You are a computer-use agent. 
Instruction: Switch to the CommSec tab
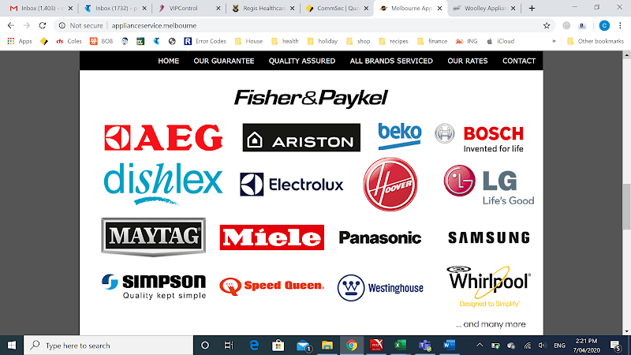tap(337, 8)
